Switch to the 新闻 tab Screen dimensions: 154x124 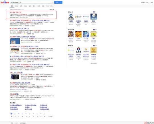pos(17,6)
